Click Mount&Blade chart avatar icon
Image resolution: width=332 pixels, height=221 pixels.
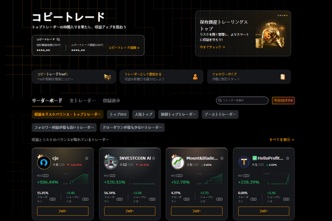(178, 162)
